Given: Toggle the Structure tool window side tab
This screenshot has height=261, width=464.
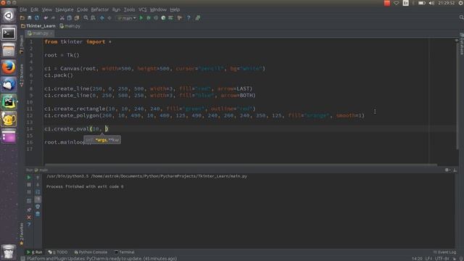Looking at the screenshot, I should [21, 75].
